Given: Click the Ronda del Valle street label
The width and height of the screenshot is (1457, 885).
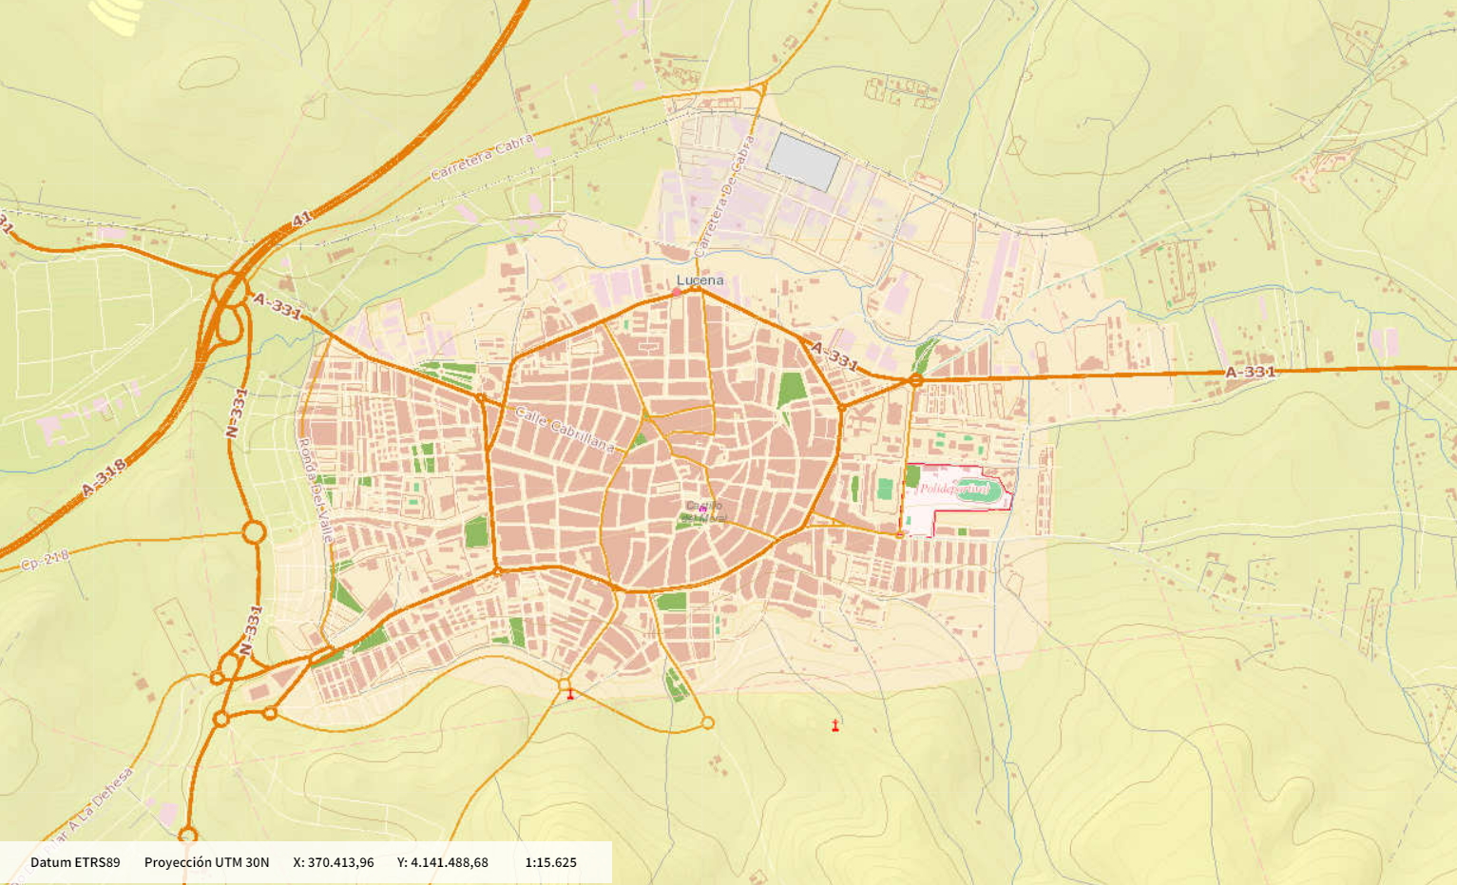Looking at the screenshot, I should (315, 490).
